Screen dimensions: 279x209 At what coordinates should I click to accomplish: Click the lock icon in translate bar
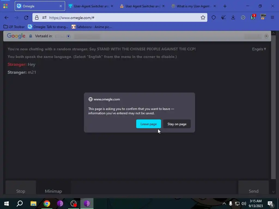[31, 36]
